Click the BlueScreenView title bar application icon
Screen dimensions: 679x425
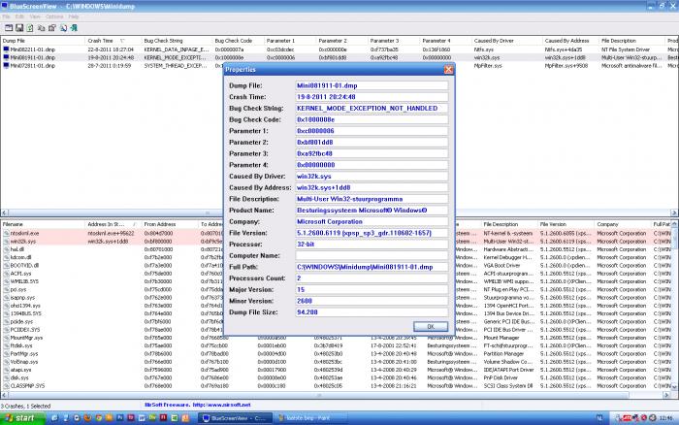[5, 6]
